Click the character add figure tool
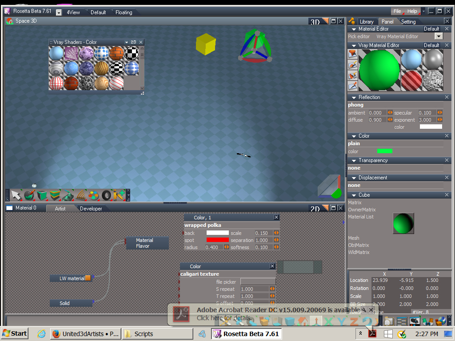This screenshot has width=455, height=341. tap(119, 195)
